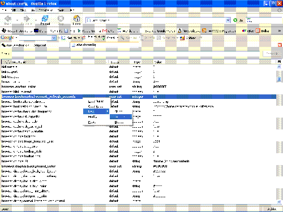The width and height of the screenshot is (283, 212).
Task: Sort by the Preference Name column header
Action: click(55, 62)
